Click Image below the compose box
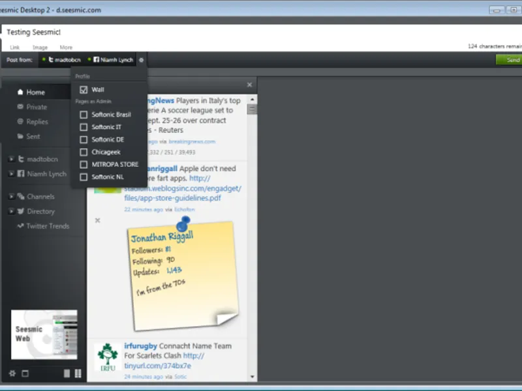 point(40,47)
